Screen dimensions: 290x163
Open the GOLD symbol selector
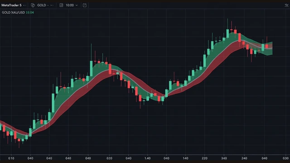click(x=42, y=5)
